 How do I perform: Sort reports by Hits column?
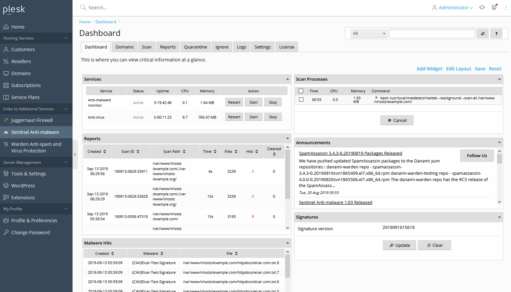point(252,151)
